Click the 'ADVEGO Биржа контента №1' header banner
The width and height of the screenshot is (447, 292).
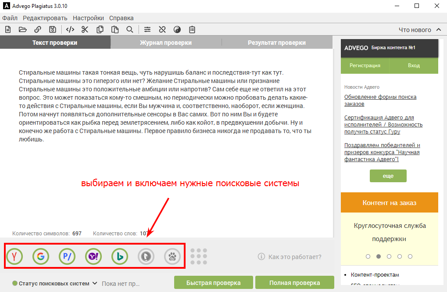point(390,48)
